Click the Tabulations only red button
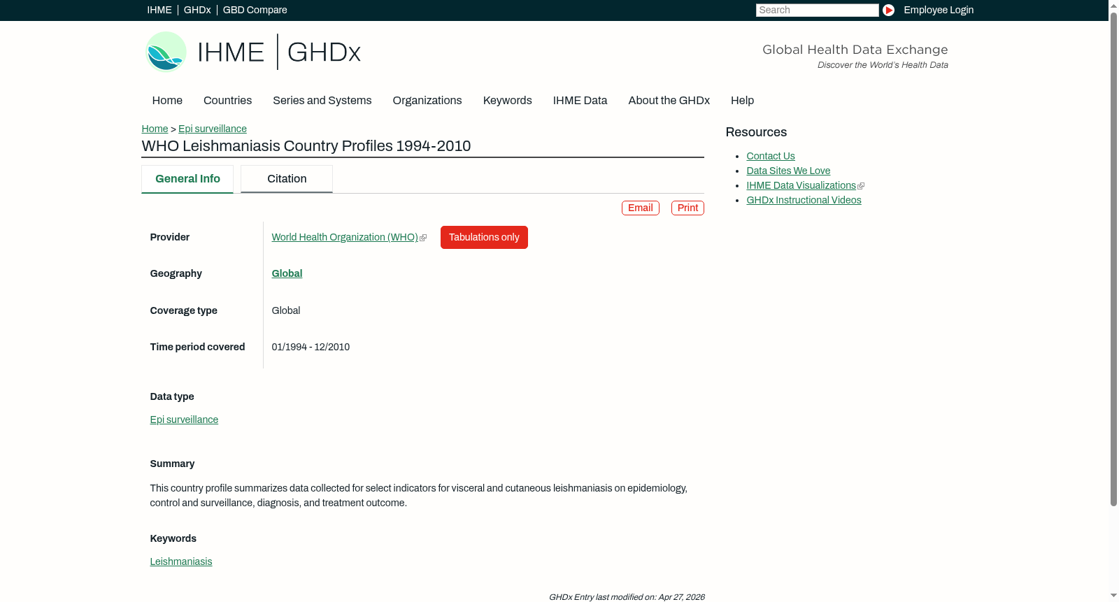 [x=484, y=237]
